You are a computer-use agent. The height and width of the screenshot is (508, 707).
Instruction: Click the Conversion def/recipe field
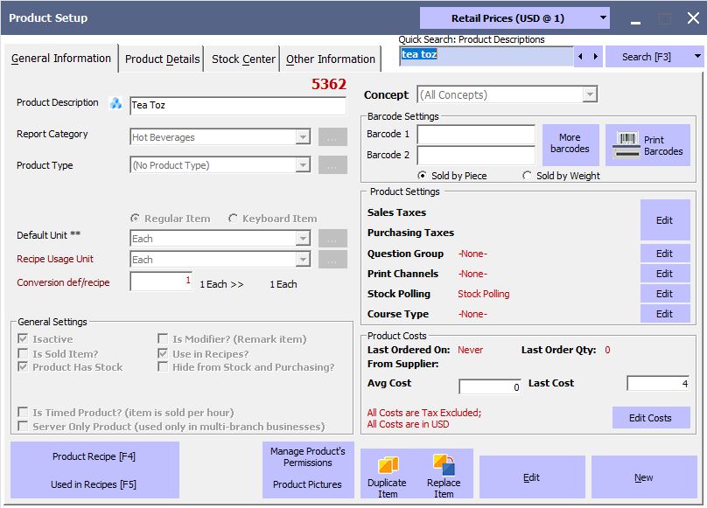click(161, 282)
